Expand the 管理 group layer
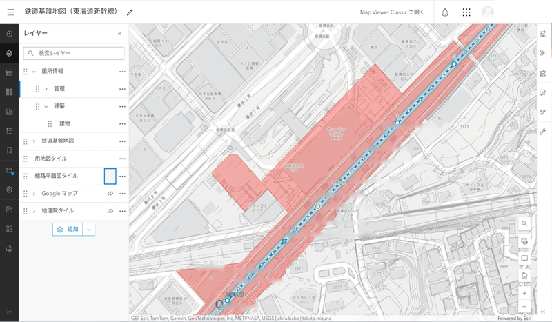The width and height of the screenshot is (552, 322). click(x=46, y=89)
